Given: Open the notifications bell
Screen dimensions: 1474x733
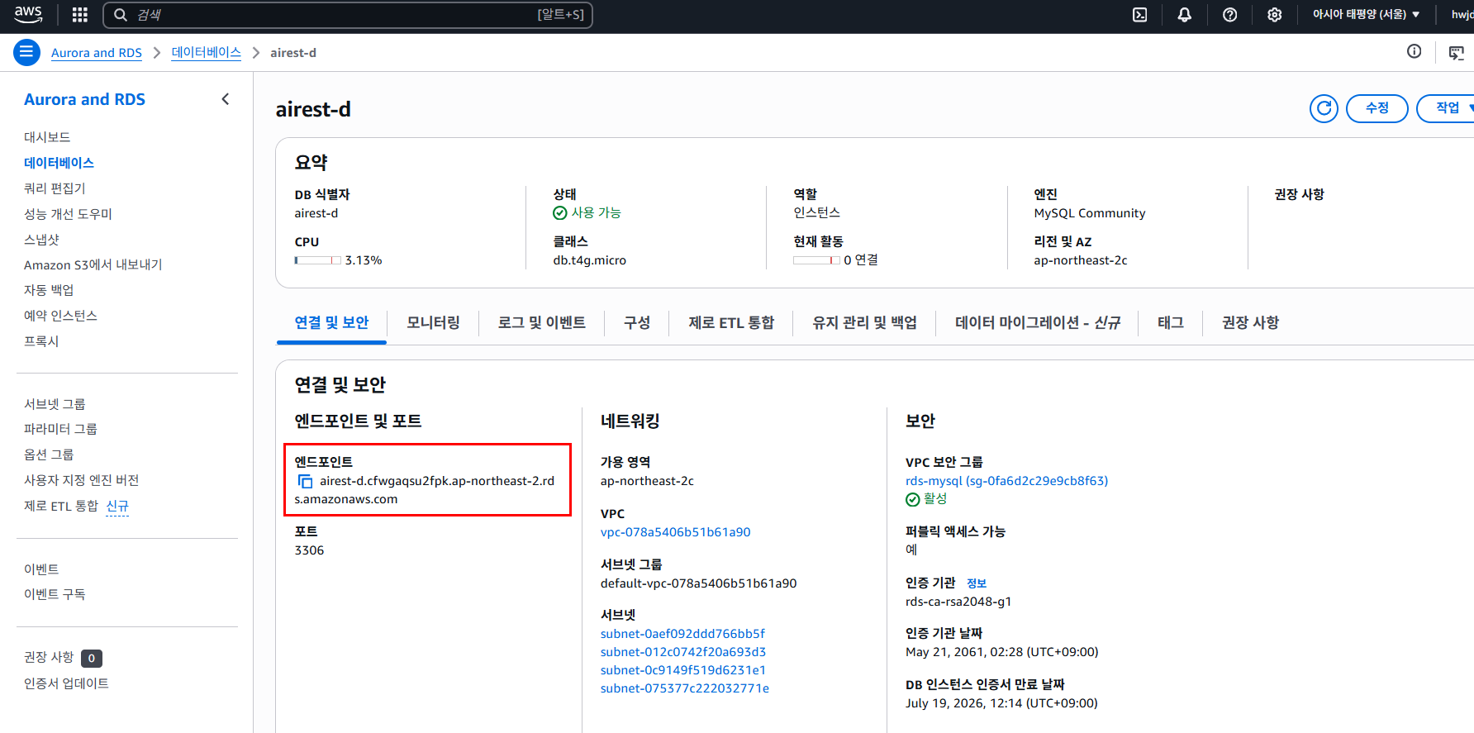Looking at the screenshot, I should (x=1184, y=14).
